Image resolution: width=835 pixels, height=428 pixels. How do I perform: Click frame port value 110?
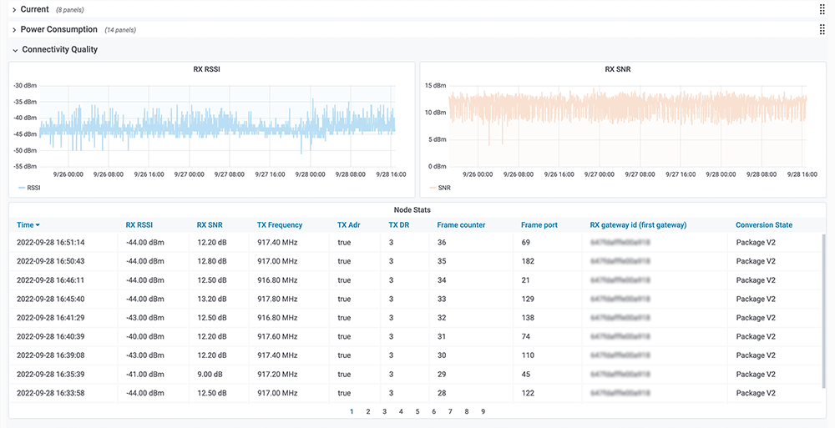tap(528, 355)
